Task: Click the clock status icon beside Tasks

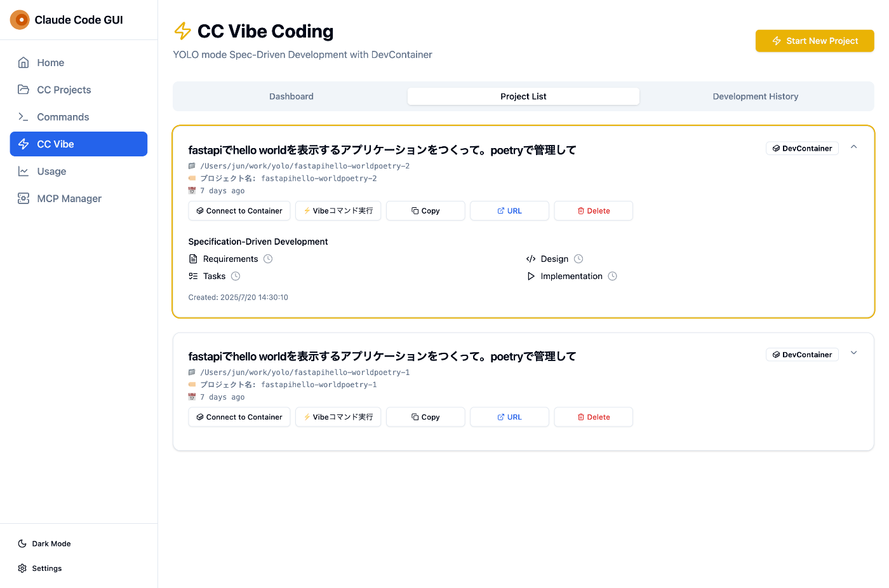Action: (236, 276)
